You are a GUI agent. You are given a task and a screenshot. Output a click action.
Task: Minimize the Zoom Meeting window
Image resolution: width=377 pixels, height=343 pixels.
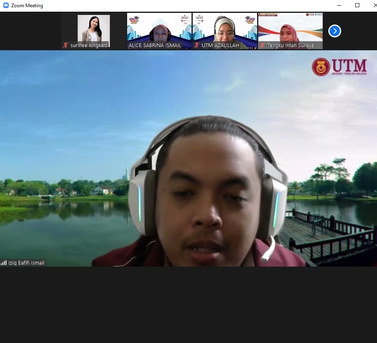click(x=339, y=6)
